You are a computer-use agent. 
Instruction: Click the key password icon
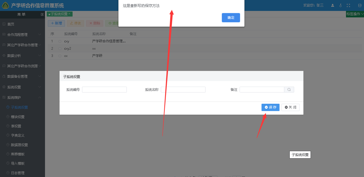click(340, 5)
